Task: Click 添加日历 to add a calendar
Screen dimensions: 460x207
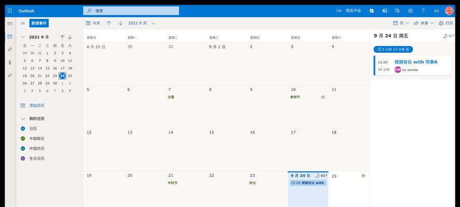Action: [33, 106]
